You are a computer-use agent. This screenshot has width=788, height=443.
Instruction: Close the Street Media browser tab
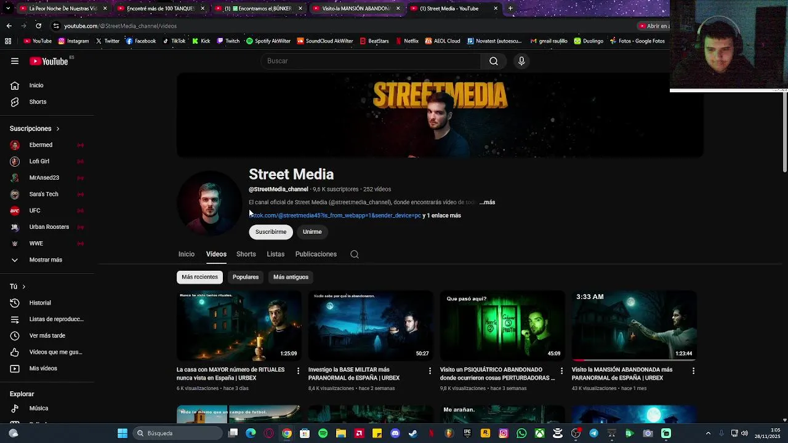[496, 9]
